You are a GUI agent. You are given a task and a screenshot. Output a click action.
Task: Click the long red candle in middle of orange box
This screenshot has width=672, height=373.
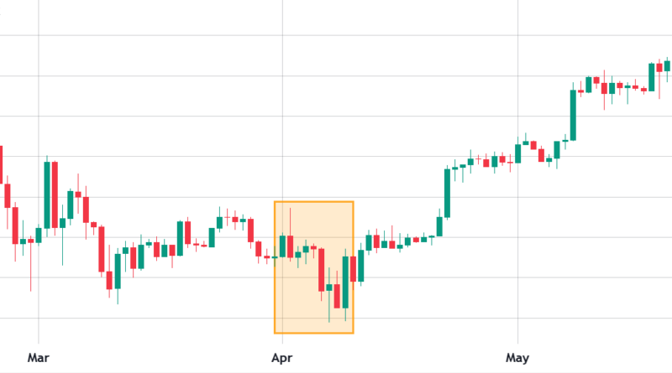click(x=322, y=268)
